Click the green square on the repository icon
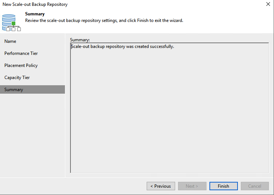Screen dimensions: 274x195 [x=13, y=23]
